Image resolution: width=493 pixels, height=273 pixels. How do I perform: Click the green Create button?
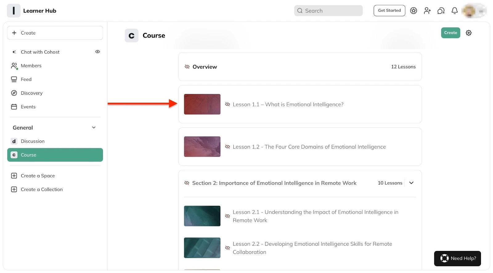point(450,33)
